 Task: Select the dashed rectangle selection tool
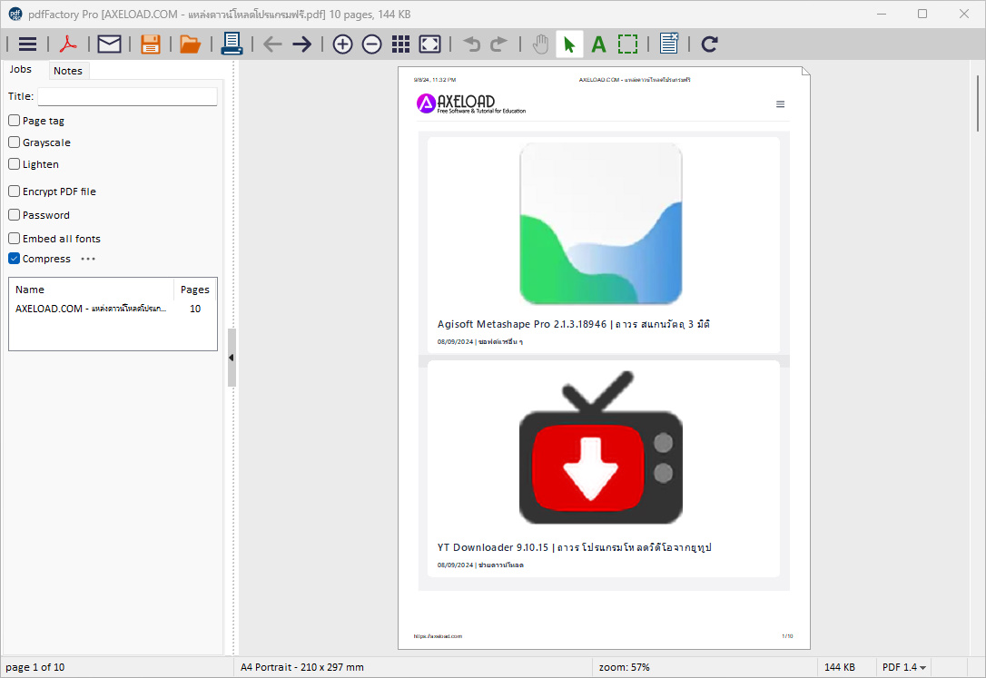(x=627, y=44)
